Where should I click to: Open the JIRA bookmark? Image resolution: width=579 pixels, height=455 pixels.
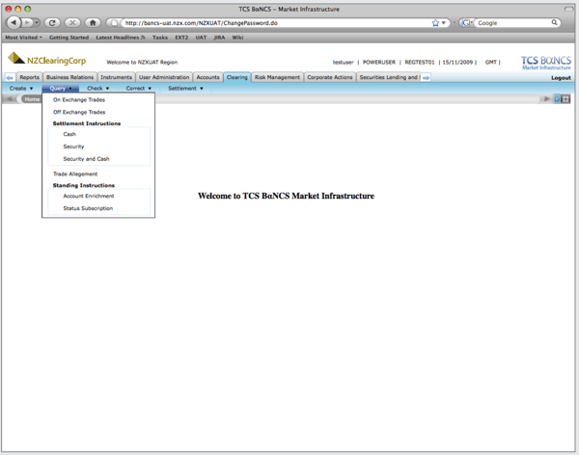[219, 38]
